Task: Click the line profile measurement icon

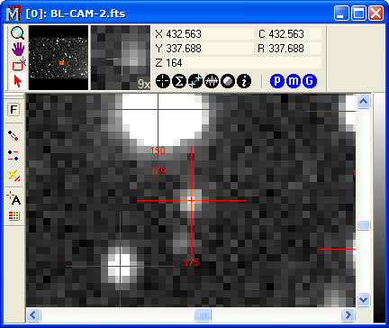Action: pos(195,81)
